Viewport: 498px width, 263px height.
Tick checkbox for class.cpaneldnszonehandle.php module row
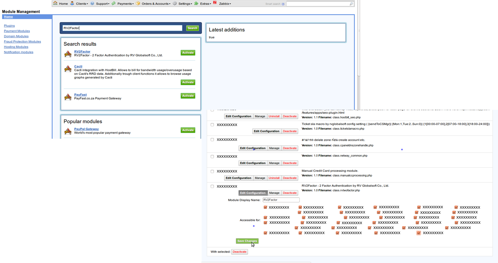[212, 140]
